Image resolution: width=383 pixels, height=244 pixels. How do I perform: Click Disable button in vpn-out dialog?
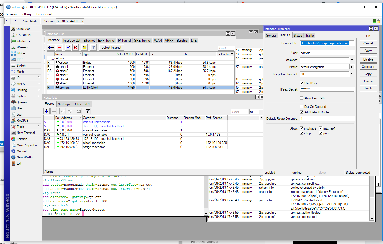coord(368,59)
